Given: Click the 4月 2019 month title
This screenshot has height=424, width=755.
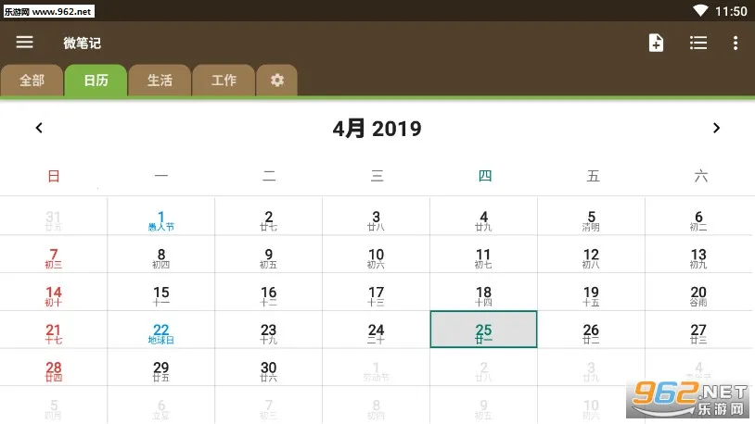Looking at the screenshot, I should (x=377, y=129).
